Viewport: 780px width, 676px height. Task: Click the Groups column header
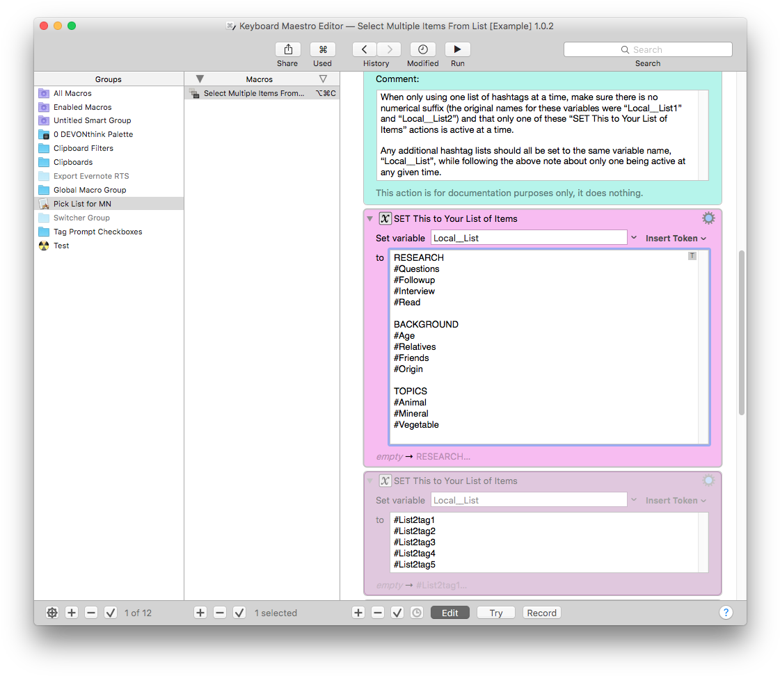[x=109, y=79]
